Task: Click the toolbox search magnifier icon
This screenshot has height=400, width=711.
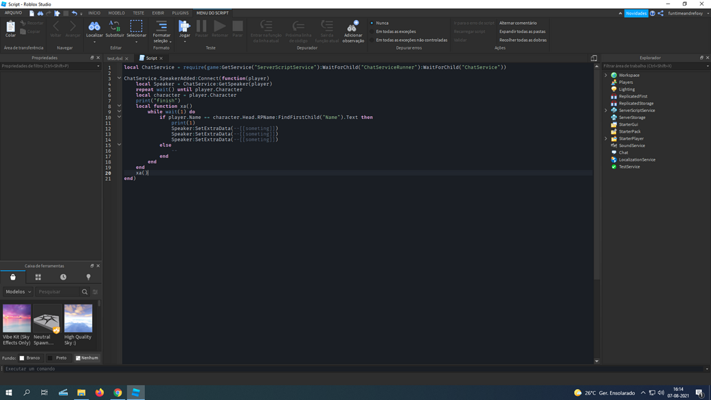Action: pyautogui.click(x=84, y=291)
